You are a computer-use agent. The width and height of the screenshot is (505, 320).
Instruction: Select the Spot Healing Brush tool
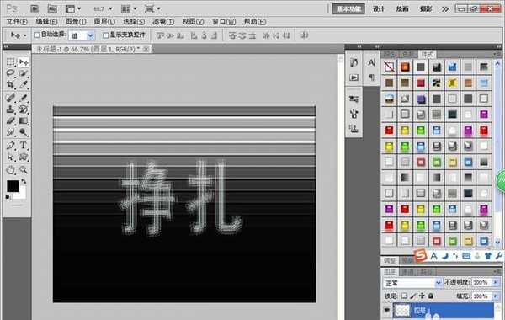pyautogui.click(x=11, y=98)
